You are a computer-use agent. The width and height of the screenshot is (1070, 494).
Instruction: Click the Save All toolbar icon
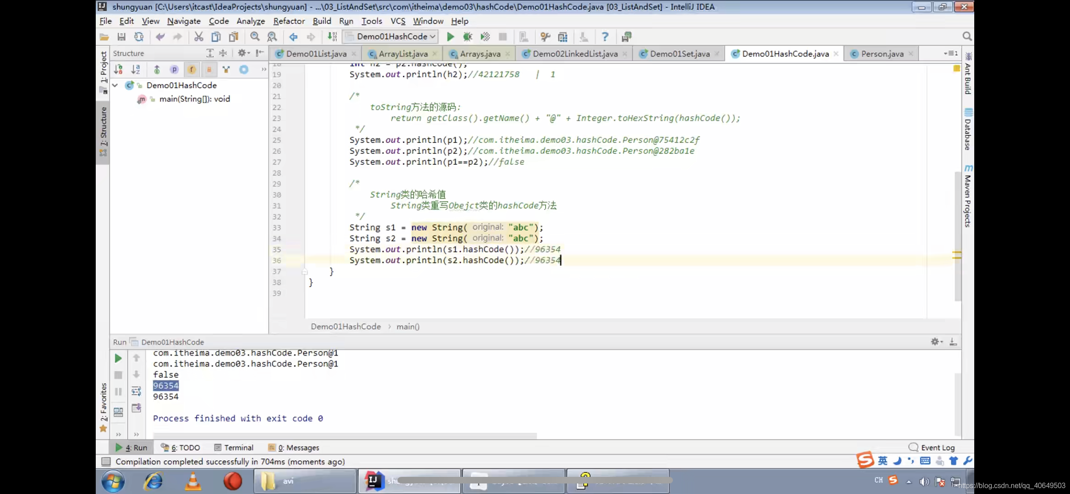click(x=121, y=37)
